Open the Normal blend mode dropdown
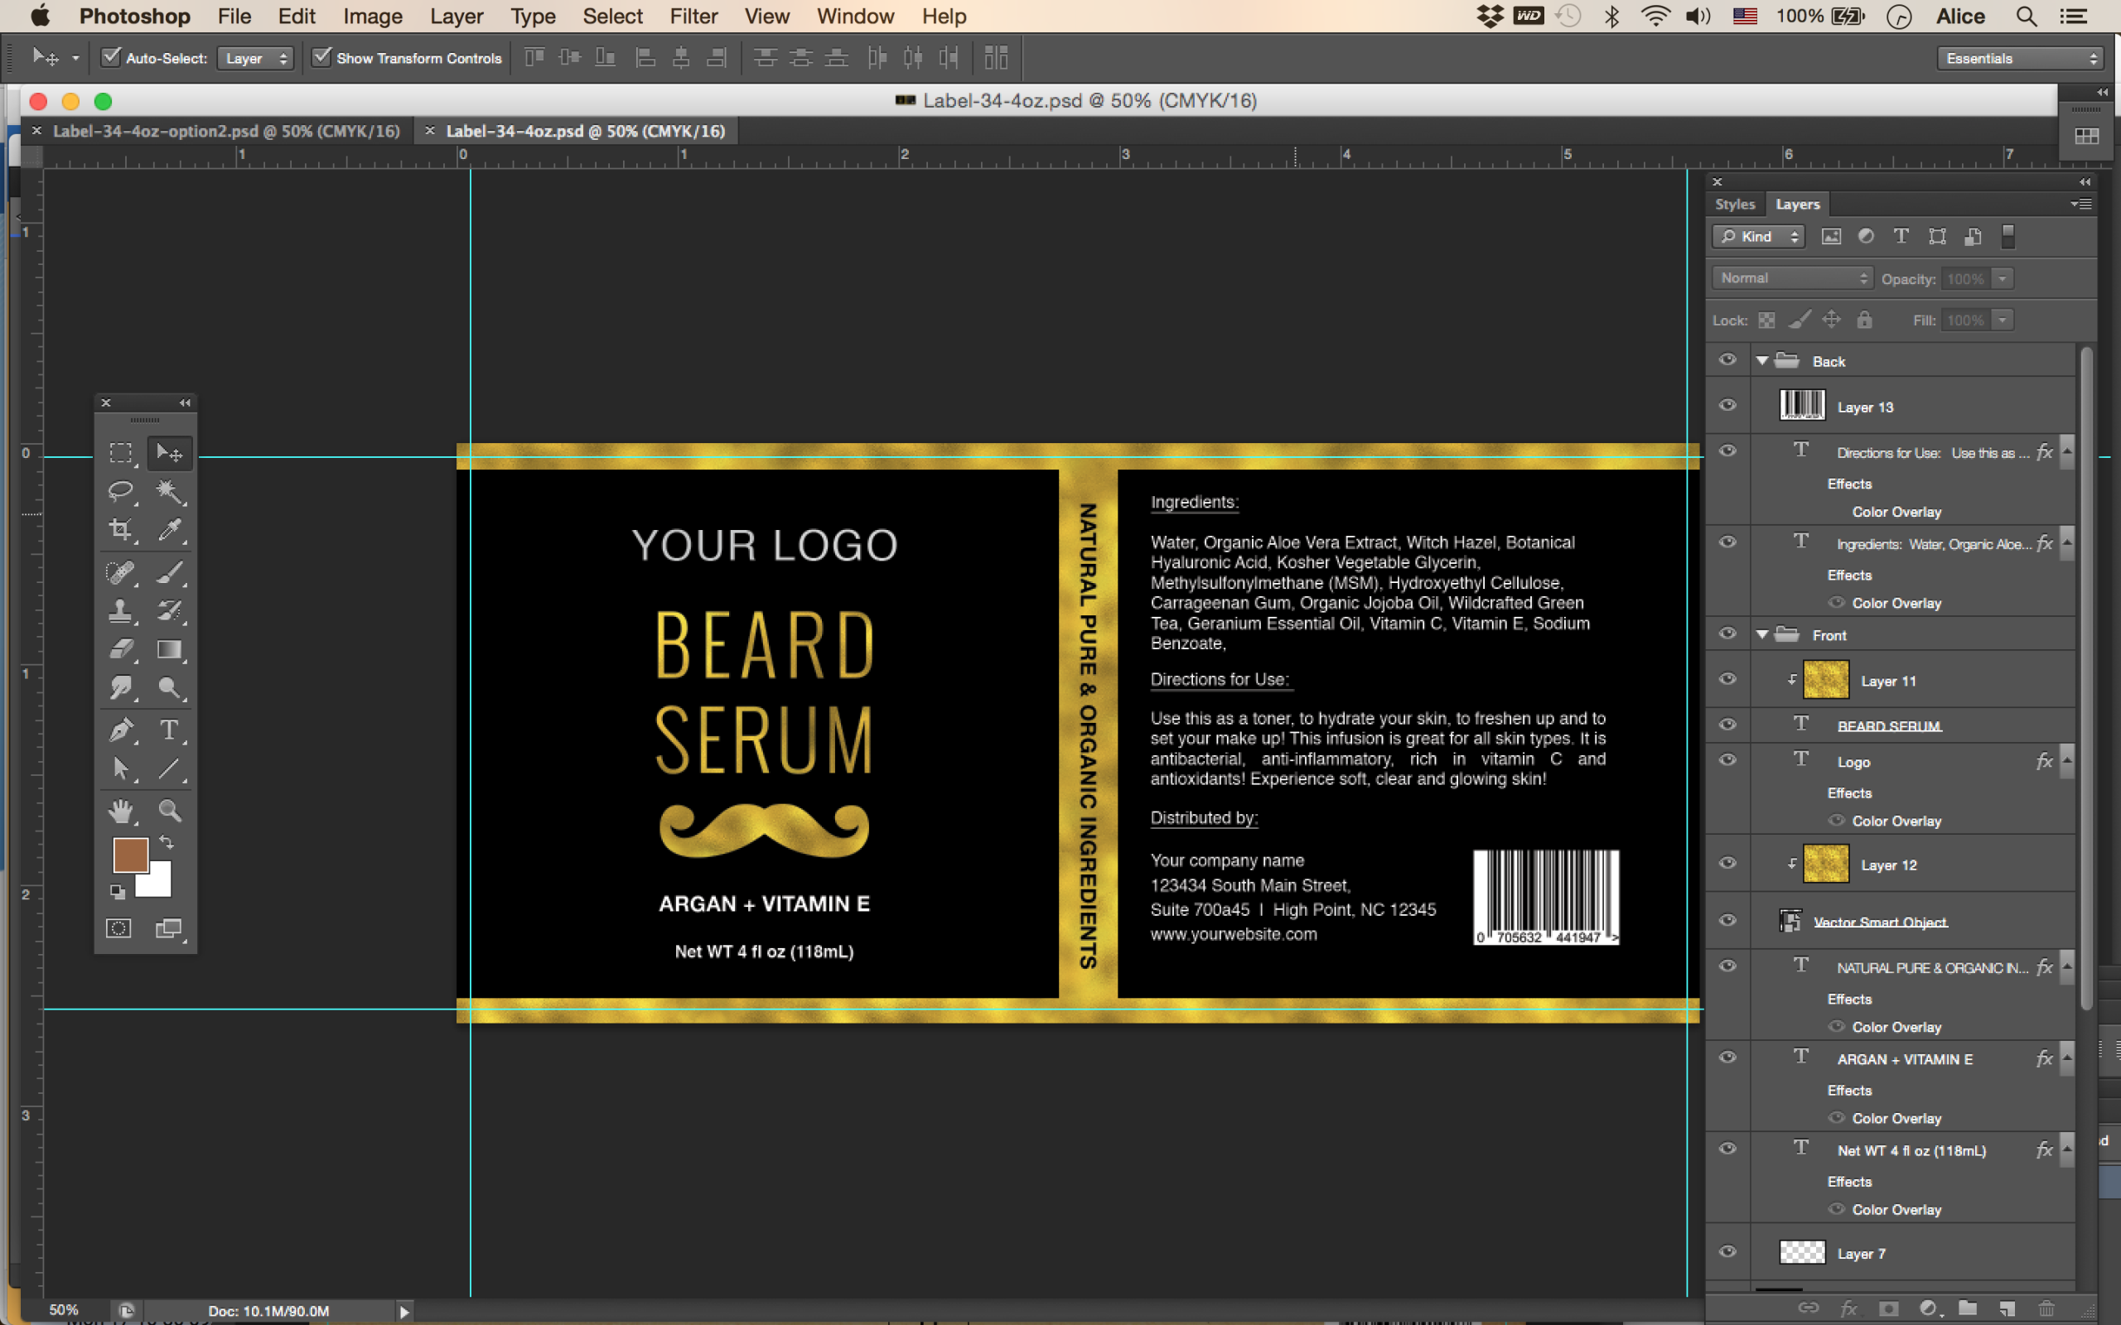The width and height of the screenshot is (2121, 1325). pyautogui.click(x=1791, y=277)
